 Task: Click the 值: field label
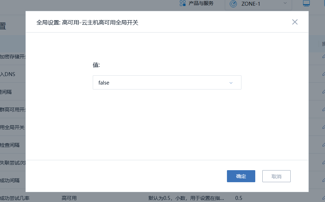click(96, 65)
